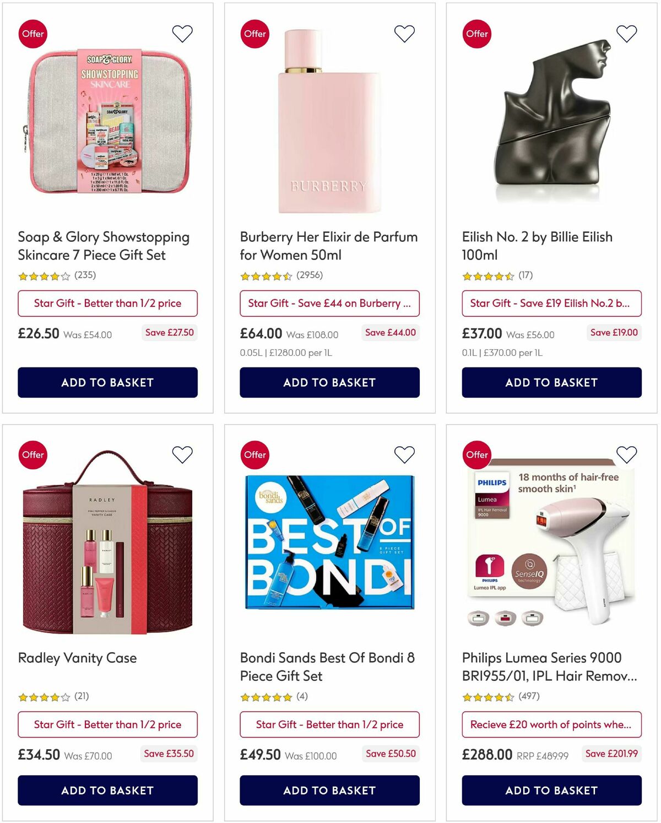Click the heart icon on Philips Lumea product
The width and height of the screenshot is (661, 823).
coord(626,454)
